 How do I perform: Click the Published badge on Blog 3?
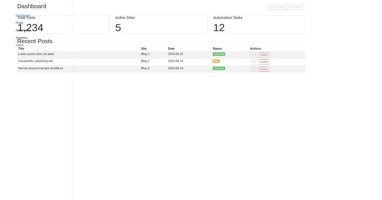pos(219,68)
